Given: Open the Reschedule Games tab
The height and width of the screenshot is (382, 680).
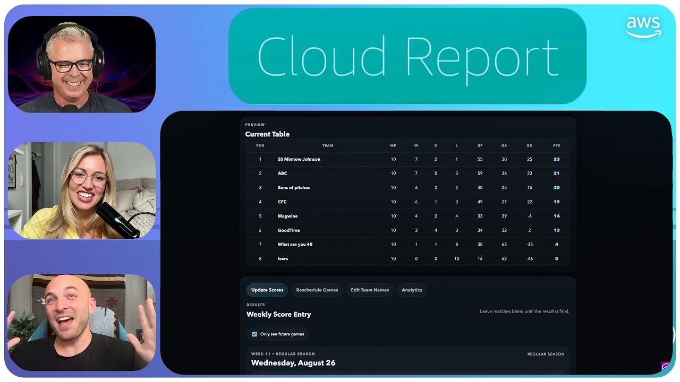Looking at the screenshot, I should 317,290.
